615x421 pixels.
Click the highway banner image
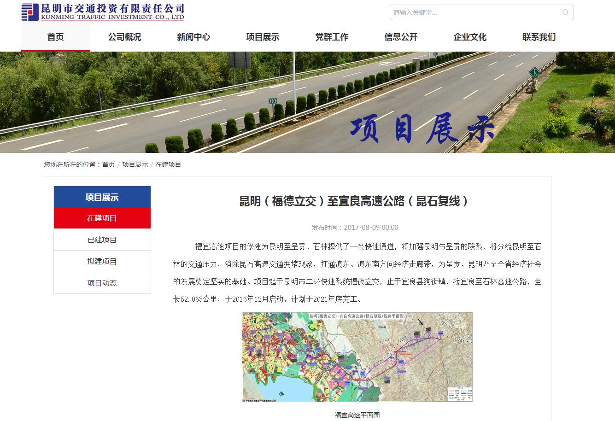(x=307, y=102)
